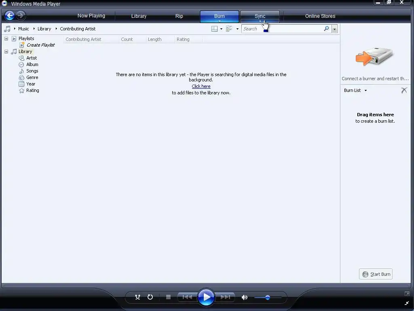This screenshot has width=414, height=311.
Task: Open the Online Stores tab
Action: (320, 16)
